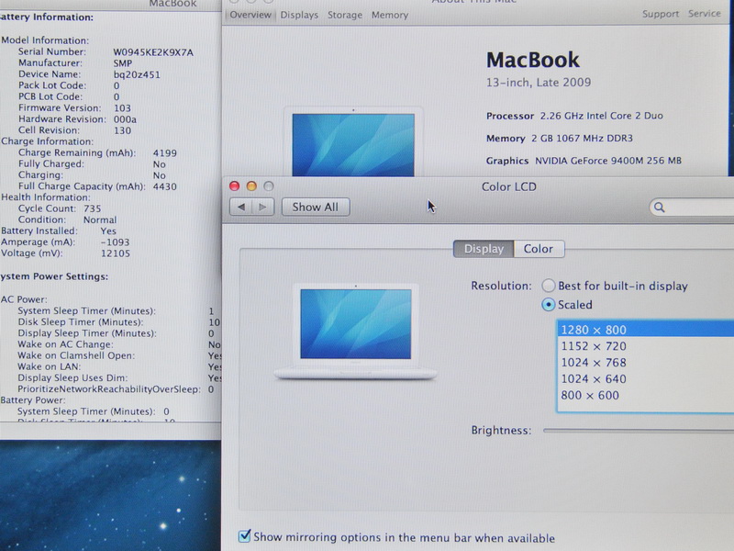Image resolution: width=734 pixels, height=551 pixels.
Task: Select Best for built-in display radio button
Action: (548, 286)
